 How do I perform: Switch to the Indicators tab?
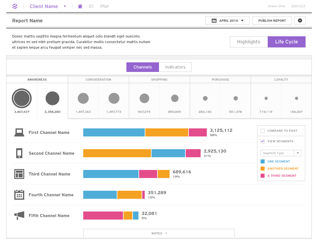175,67
